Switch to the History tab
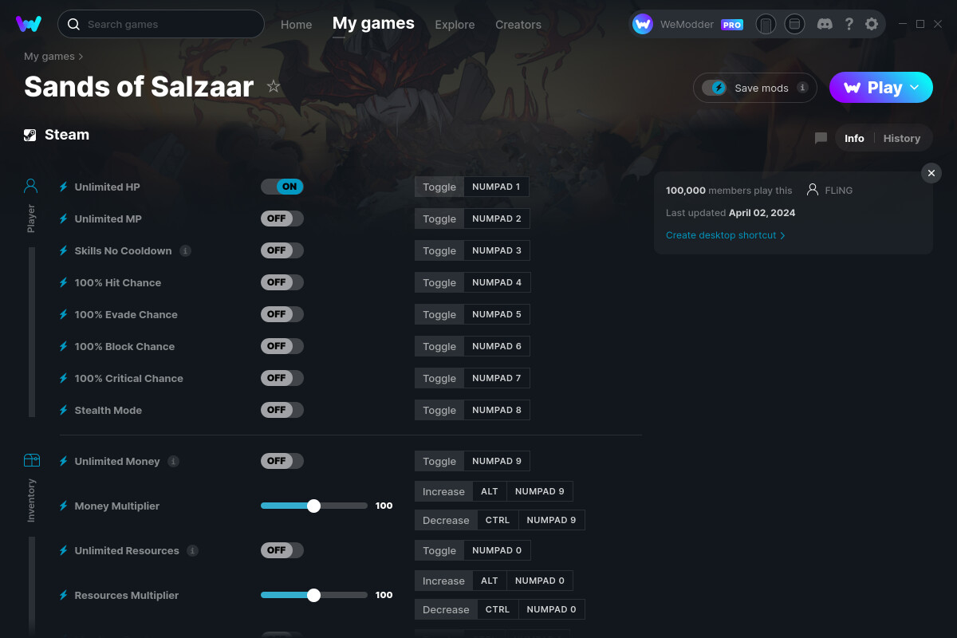957x638 pixels. [901, 138]
